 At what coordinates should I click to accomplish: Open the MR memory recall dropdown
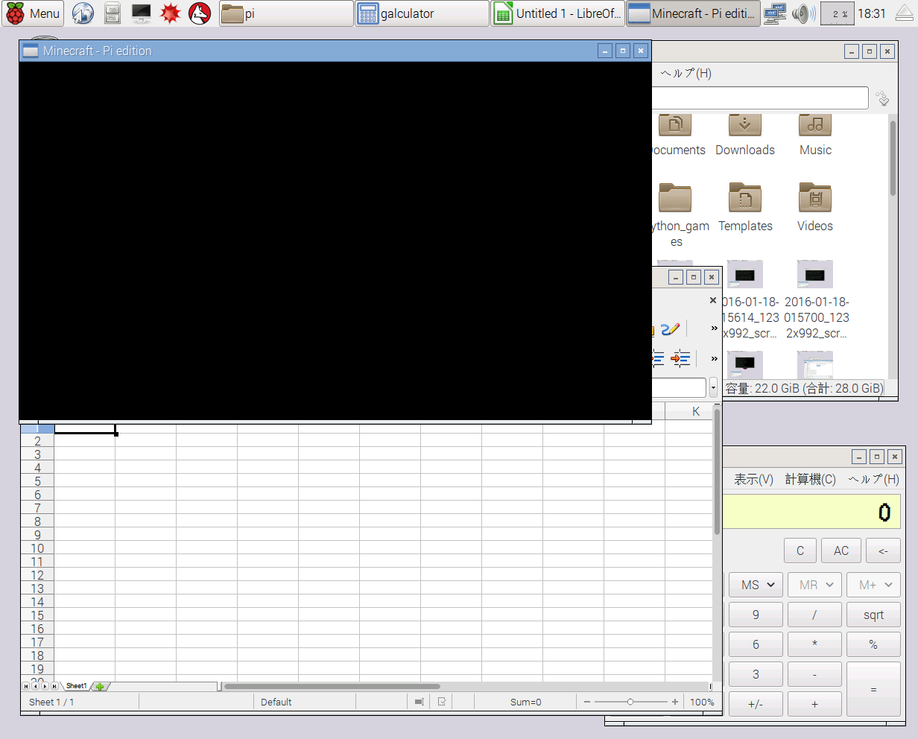pos(814,585)
